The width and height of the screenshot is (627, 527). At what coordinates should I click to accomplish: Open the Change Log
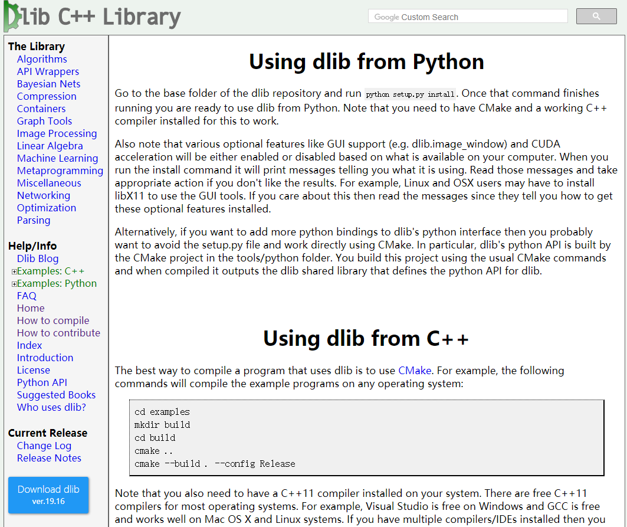tap(44, 446)
